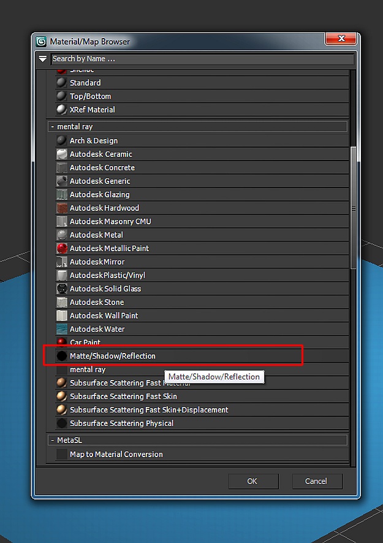Select the Autodesk Generic entry
The width and height of the screenshot is (383, 543).
pos(202,181)
